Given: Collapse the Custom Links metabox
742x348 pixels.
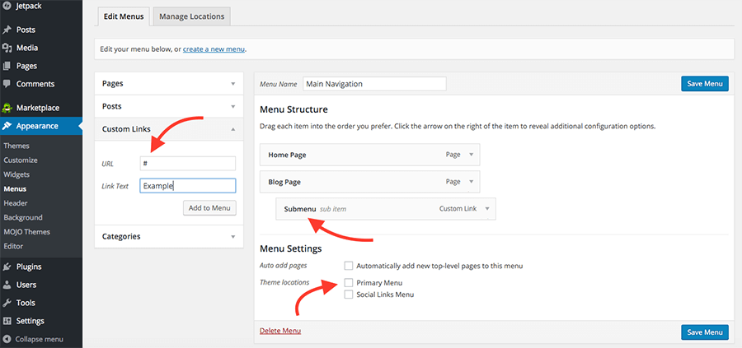Looking at the screenshot, I should click(232, 129).
